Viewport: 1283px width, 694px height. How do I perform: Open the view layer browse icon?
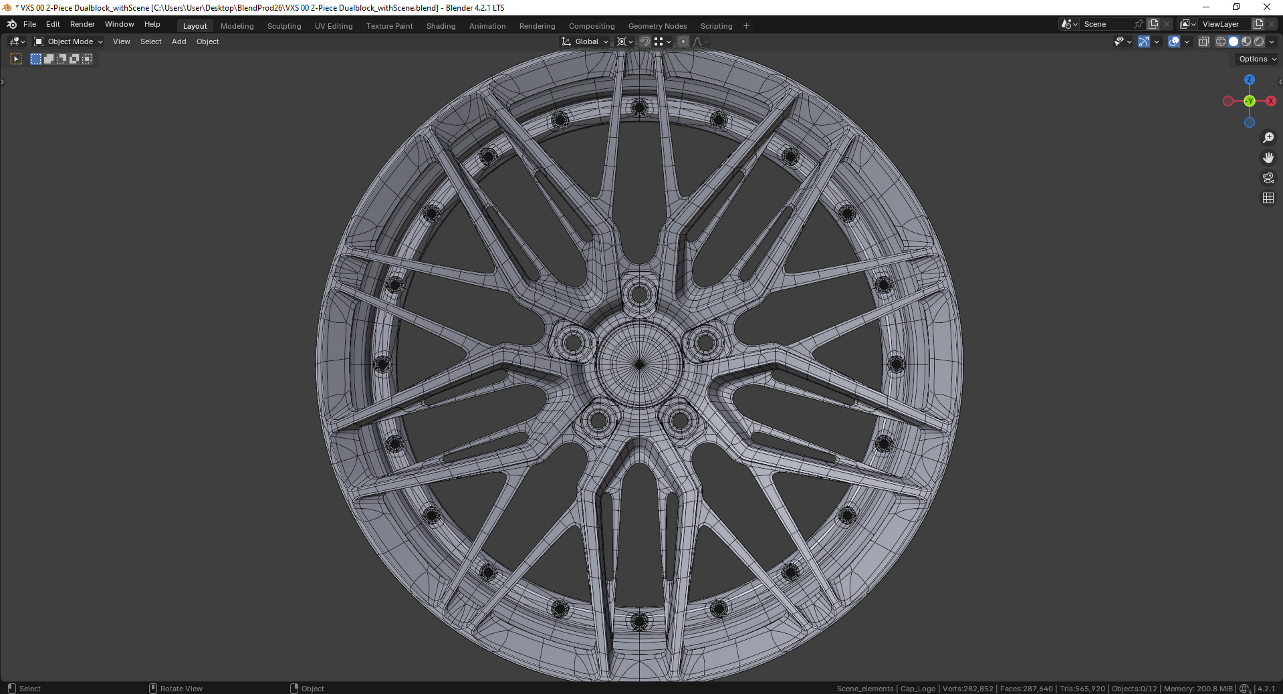(x=1188, y=24)
